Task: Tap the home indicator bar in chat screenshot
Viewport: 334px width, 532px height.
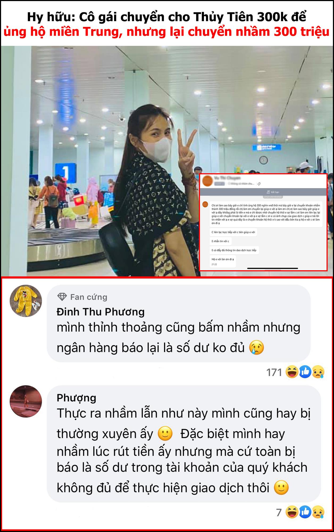Action: click(x=272, y=268)
